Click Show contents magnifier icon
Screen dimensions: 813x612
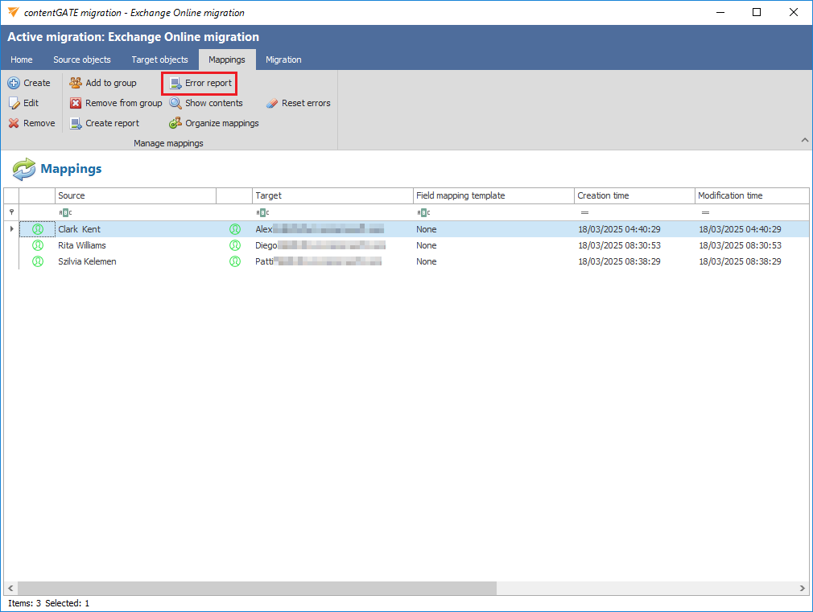tap(175, 103)
